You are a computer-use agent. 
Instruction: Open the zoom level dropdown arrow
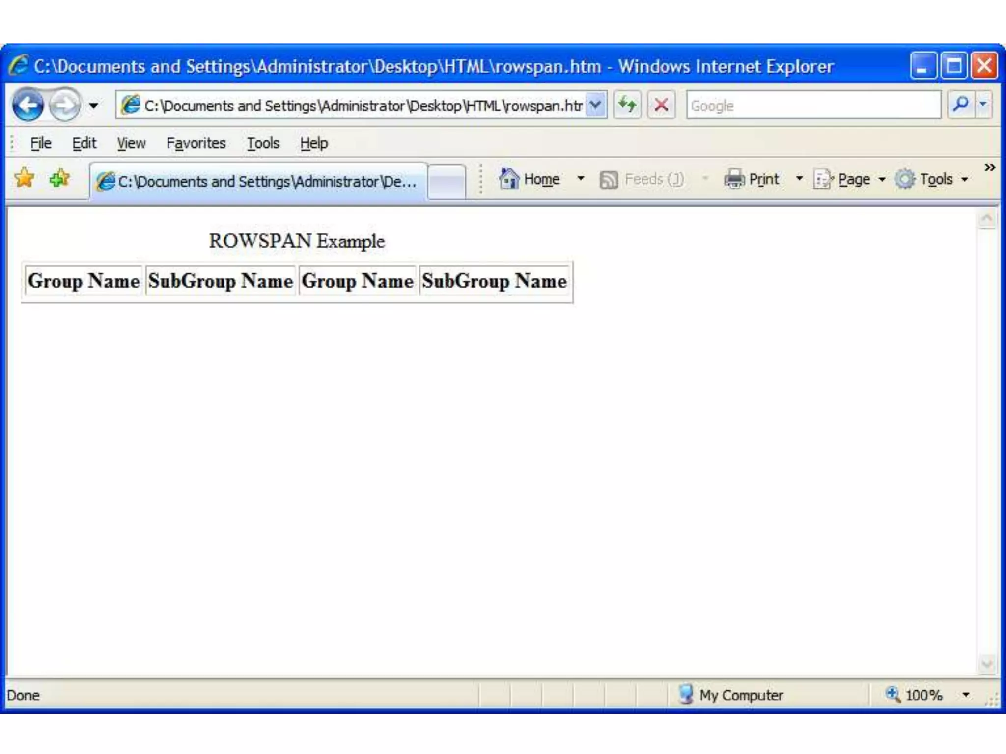point(966,695)
